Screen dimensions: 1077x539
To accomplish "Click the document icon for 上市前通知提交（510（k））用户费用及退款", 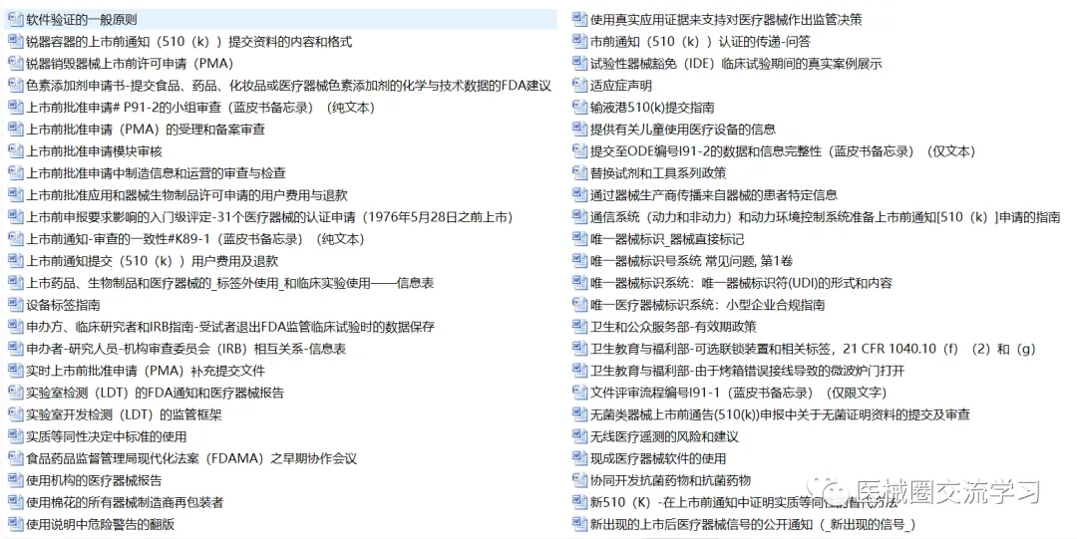I will tap(15, 261).
